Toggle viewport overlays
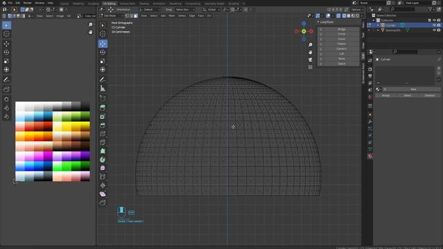This screenshot has width=443, height=249. 328,16
